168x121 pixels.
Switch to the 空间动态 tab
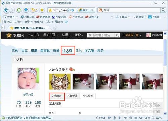(56, 96)
